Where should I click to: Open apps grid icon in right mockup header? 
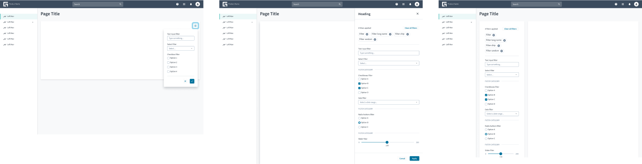pos(623,4)
